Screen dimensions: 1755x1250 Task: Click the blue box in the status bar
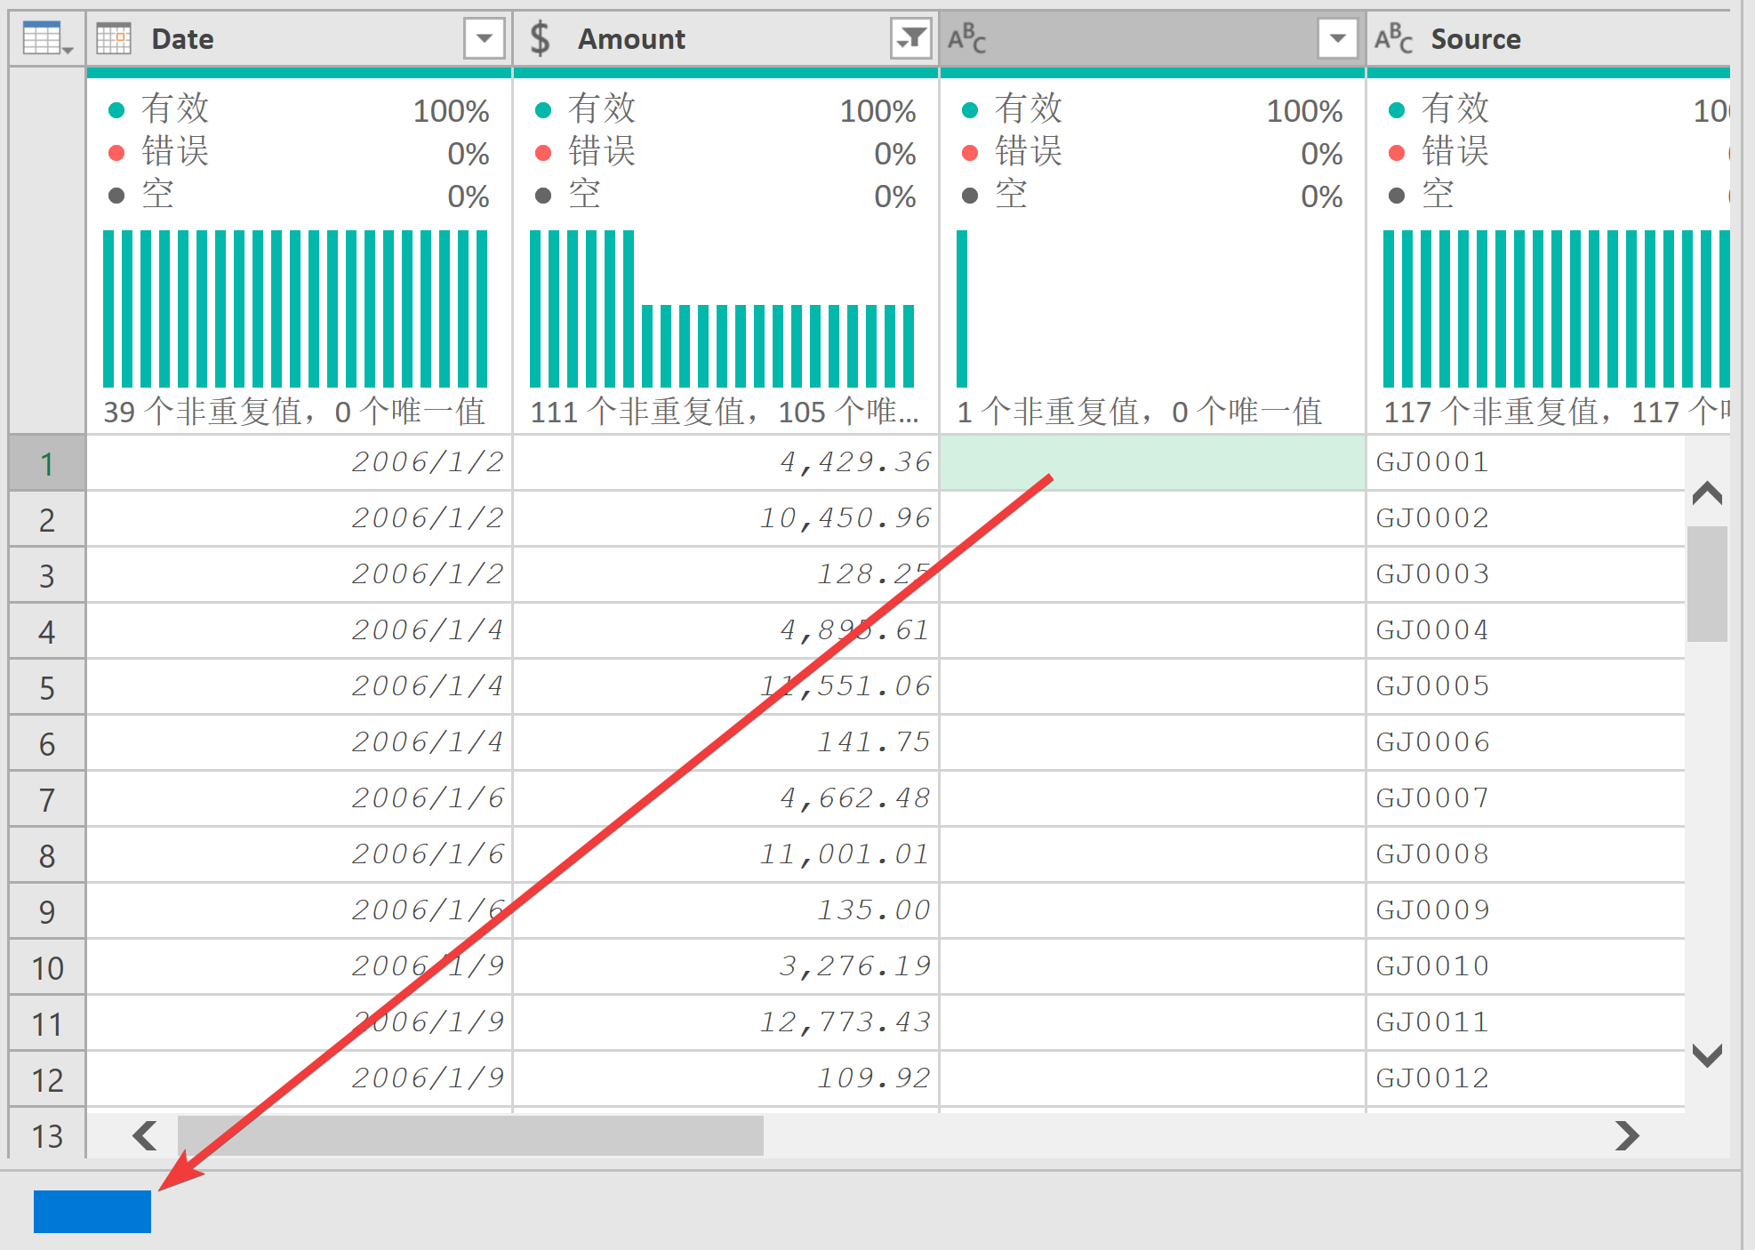click(92, 1211)
